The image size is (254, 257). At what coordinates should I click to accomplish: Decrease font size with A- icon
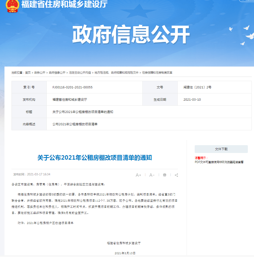tap(152, 175)
